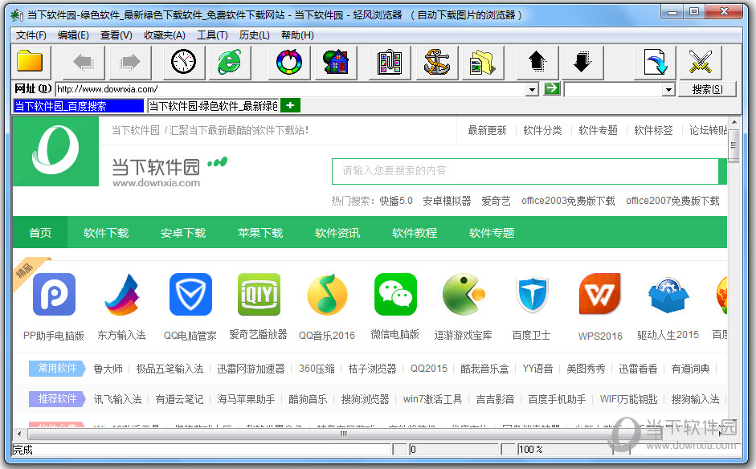Open a new tab with the green plus
756x469 pixels.
[290, 105]
